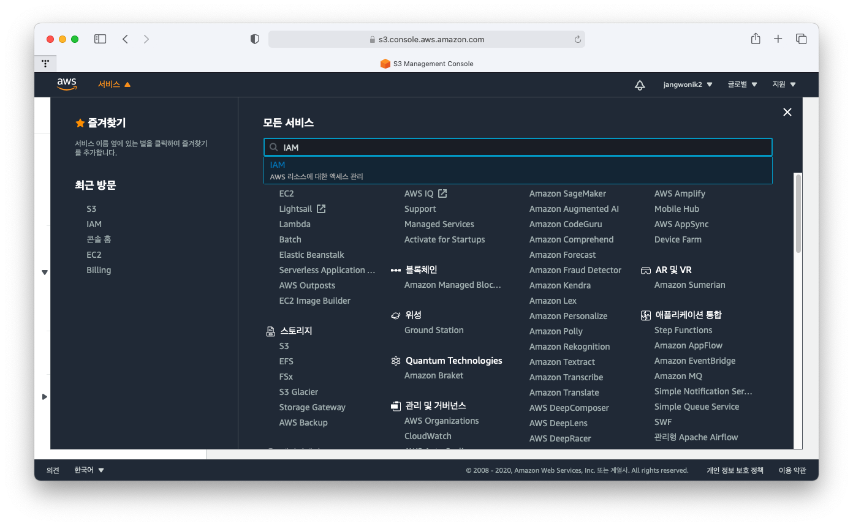
Task: Open AWS Amplify service
Action: [680, 193]
